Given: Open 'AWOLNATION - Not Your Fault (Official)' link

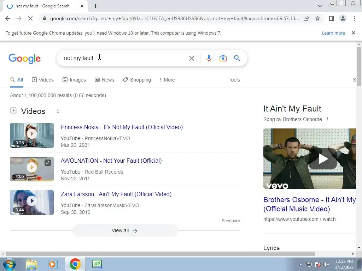Looking at the screenshot, I should (x=111, y=161).
